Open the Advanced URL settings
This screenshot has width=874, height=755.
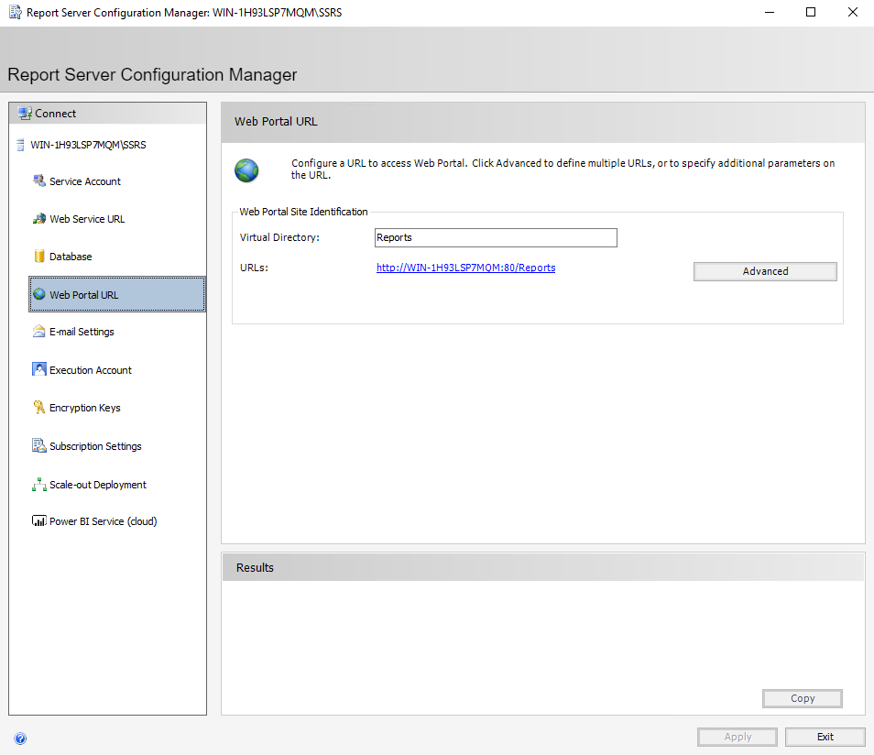pyautogui.click(x=765, y=271)
